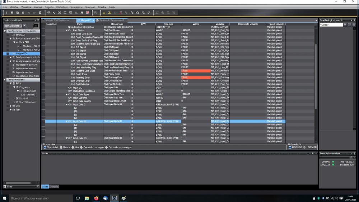Image resolution: width=359 pixels, height=202 pixels.
Task: Select LSB:MSB bit order radio
Action: coord(304,147)
